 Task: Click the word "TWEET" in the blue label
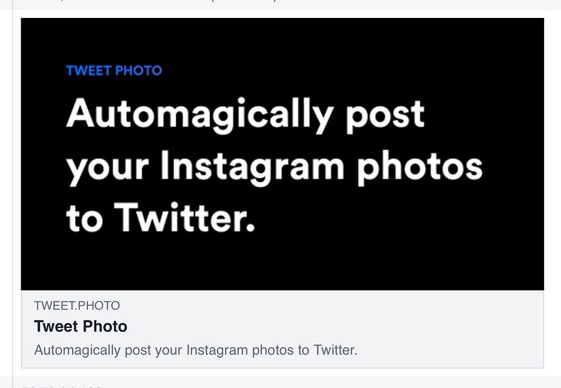[x=89, y=71]
